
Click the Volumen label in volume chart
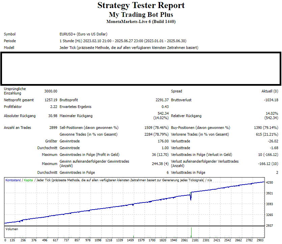click(12, 229)
